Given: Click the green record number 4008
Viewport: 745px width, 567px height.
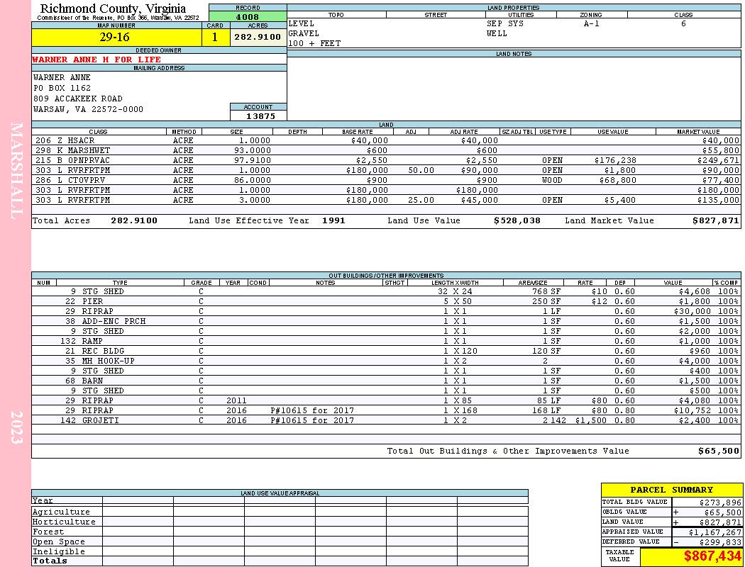Looking at the screenshot, I should pyautogui.click(x=248, y=16).
